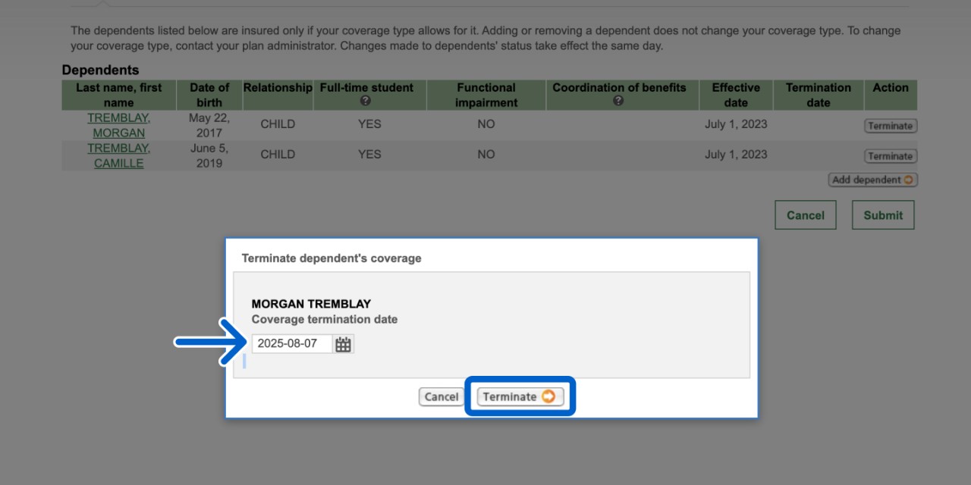The image size is (971, 485).
Task: Click the Add dependent button
Action: click(872, 180)
